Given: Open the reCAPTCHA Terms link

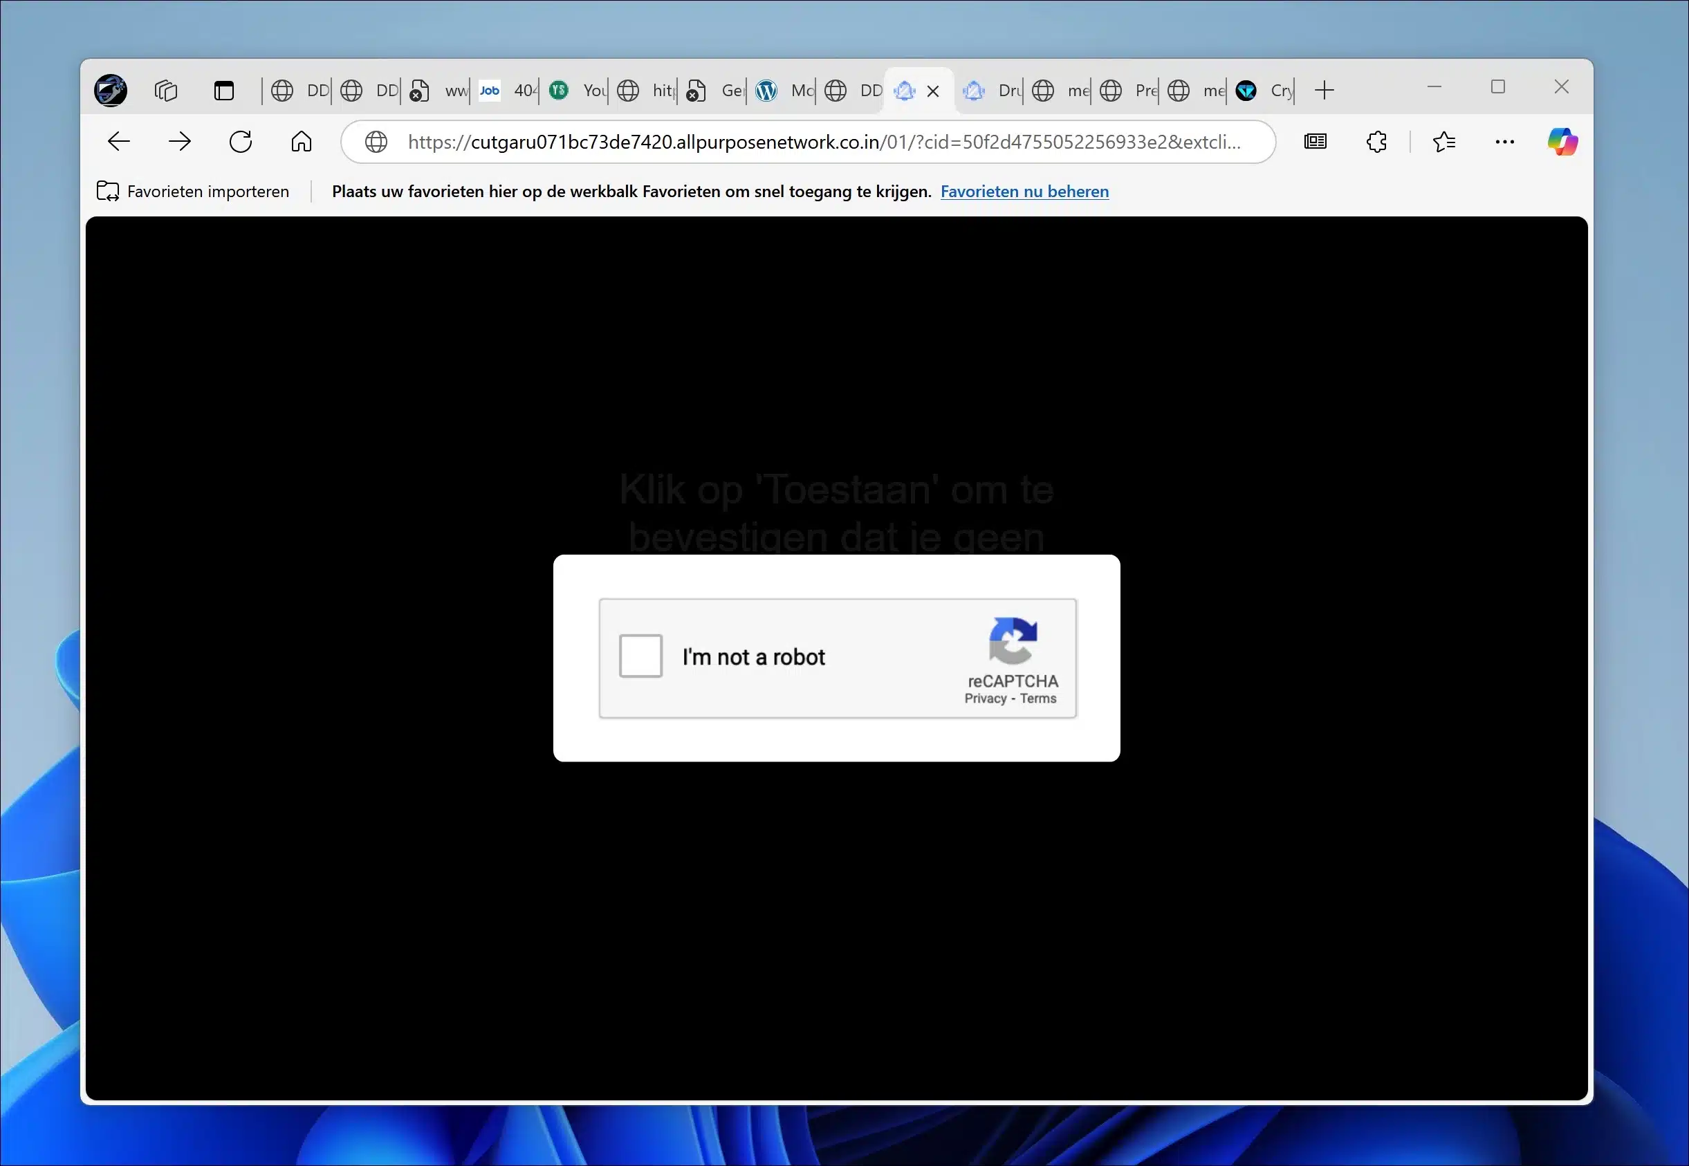Looking at the screenshot, I should pyautogui.click(x=1038, y=698).
